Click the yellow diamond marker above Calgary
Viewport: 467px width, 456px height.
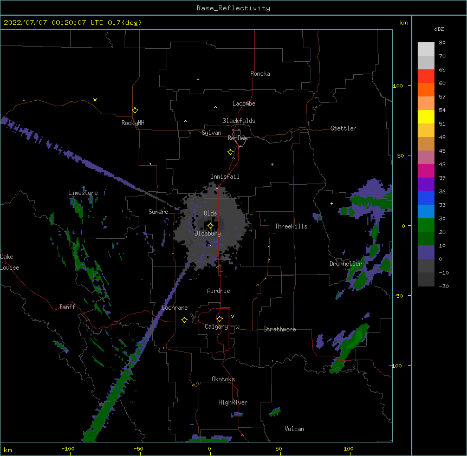[x=219, y=319]
